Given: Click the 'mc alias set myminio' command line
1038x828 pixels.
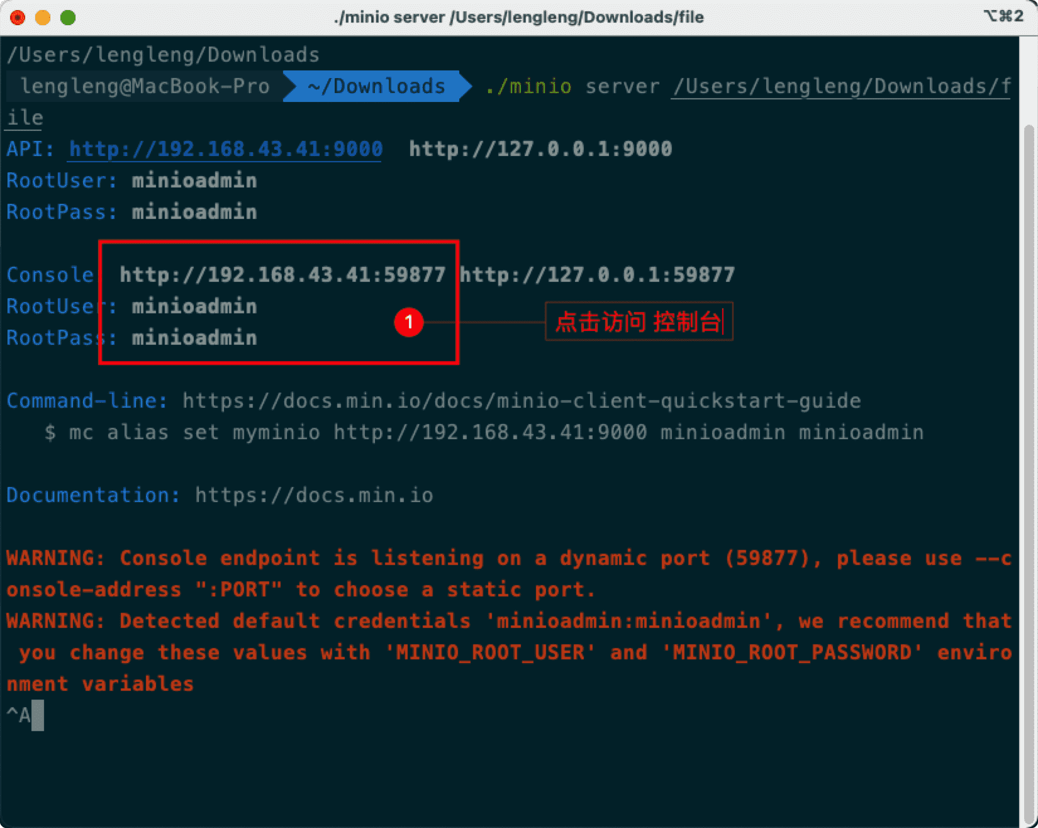Looking at the screenshot, I should click(484, 432).
